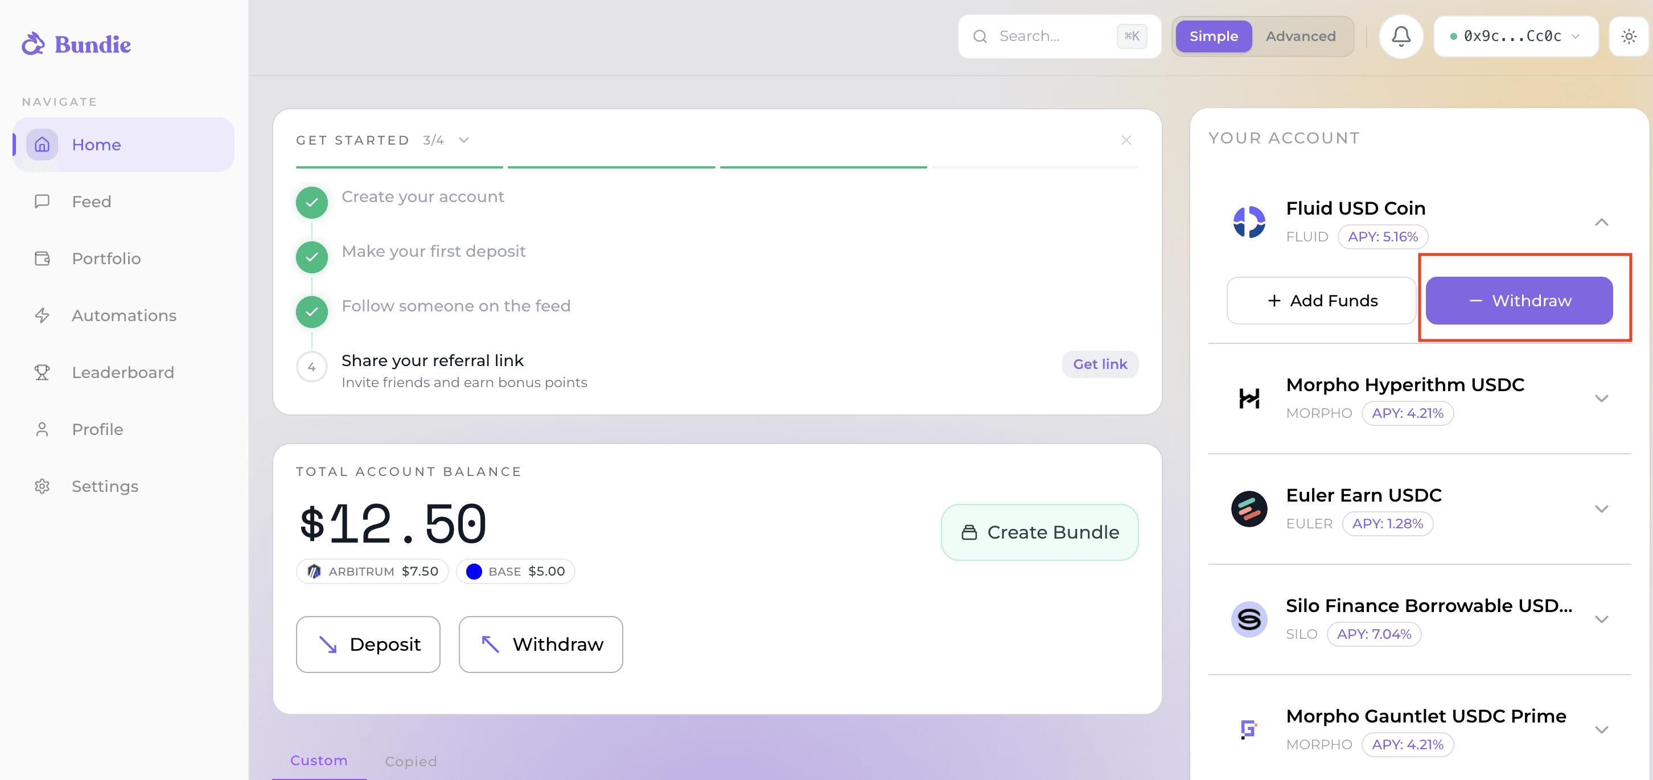Image resolution: width=1653 pixels, height=780 pixels.
Task: Click purple Withdraw for Fluid USD Coin
Action: (x=1519, y=301)
